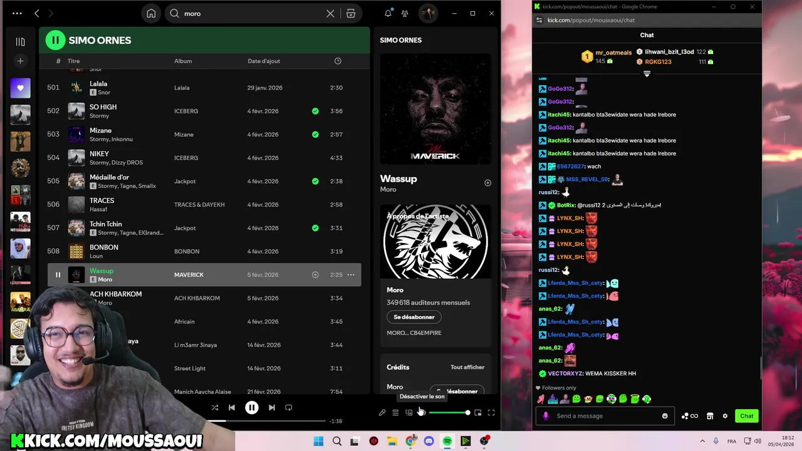Open the Spotify profile avatar menu
The width and height of the screenshot is (802, 451).
pyautogui.click(x=428, y=14)
